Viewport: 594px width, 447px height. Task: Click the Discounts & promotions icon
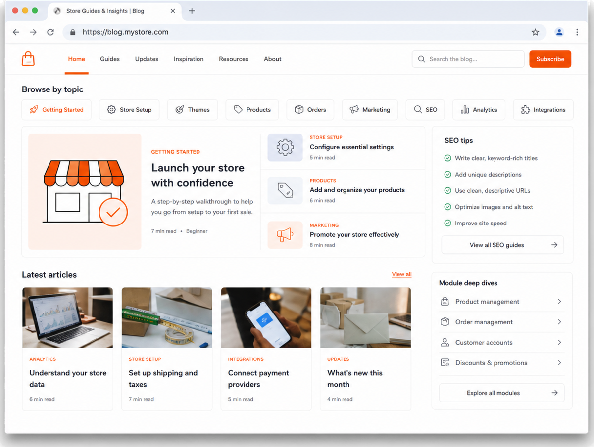(x=445, y=363)
